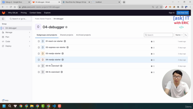Expand the Code sidebar section
Image resolution: width=193 pixels, height=109 pixels.
(16, 41)
